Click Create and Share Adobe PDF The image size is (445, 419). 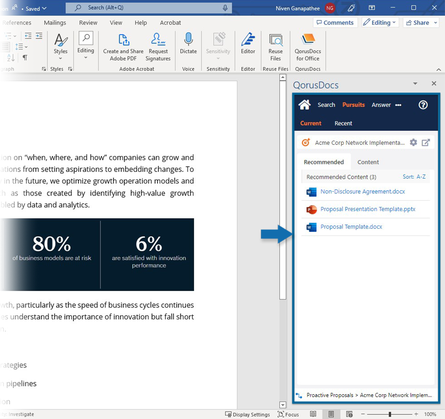pos(123,47)
